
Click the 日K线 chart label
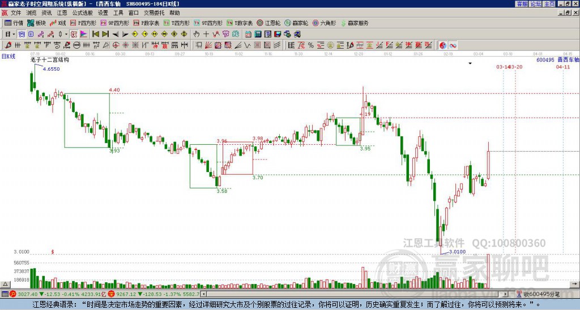(x=8, y=57)
